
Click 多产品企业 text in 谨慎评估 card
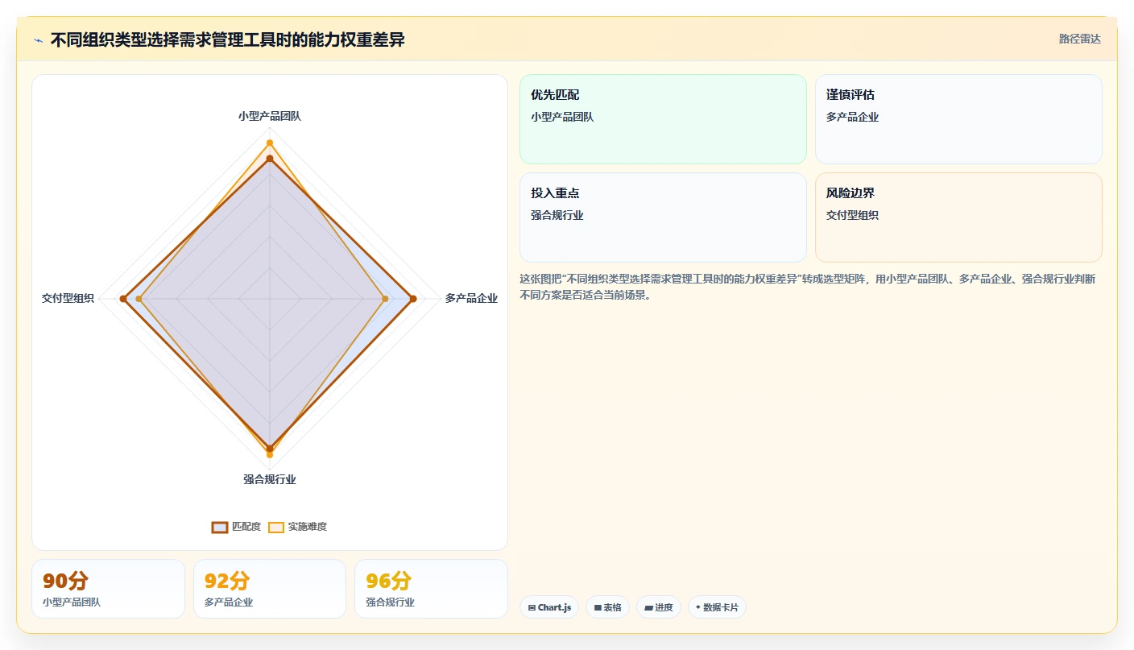(x=852, y=117)
